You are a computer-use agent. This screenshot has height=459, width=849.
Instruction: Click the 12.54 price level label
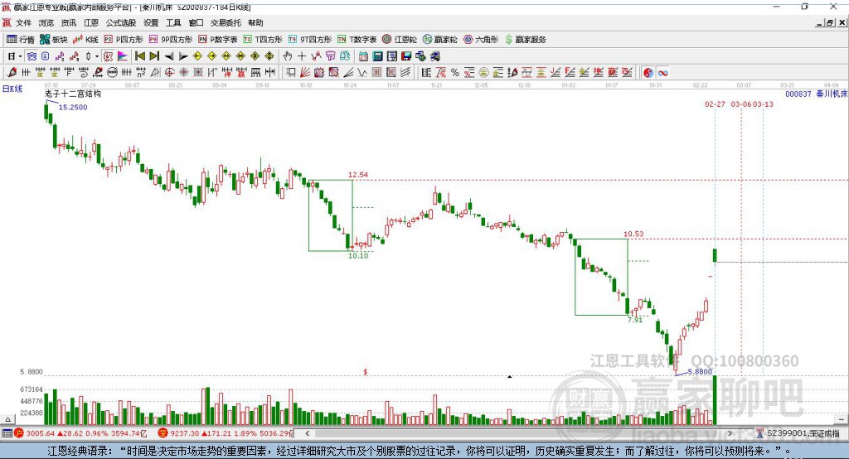[x=358, y=175]
